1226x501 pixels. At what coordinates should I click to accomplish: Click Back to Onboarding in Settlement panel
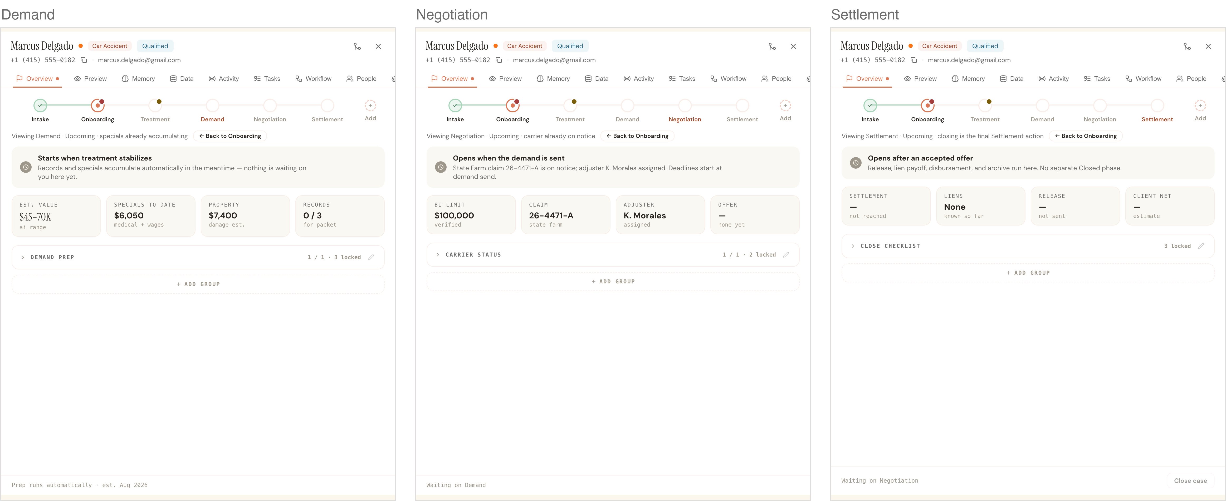click(x=1086, y=136)
